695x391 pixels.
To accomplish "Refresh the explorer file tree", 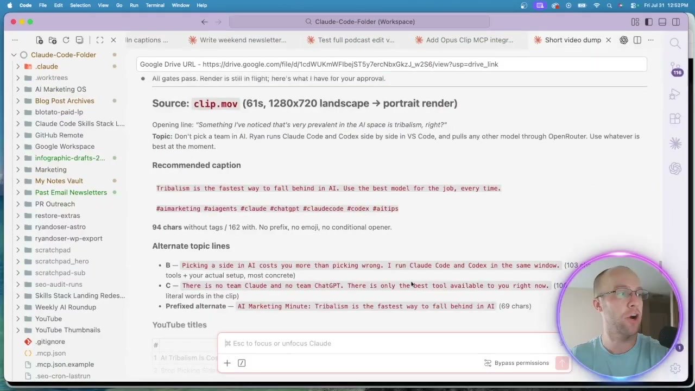I will 66,40.
